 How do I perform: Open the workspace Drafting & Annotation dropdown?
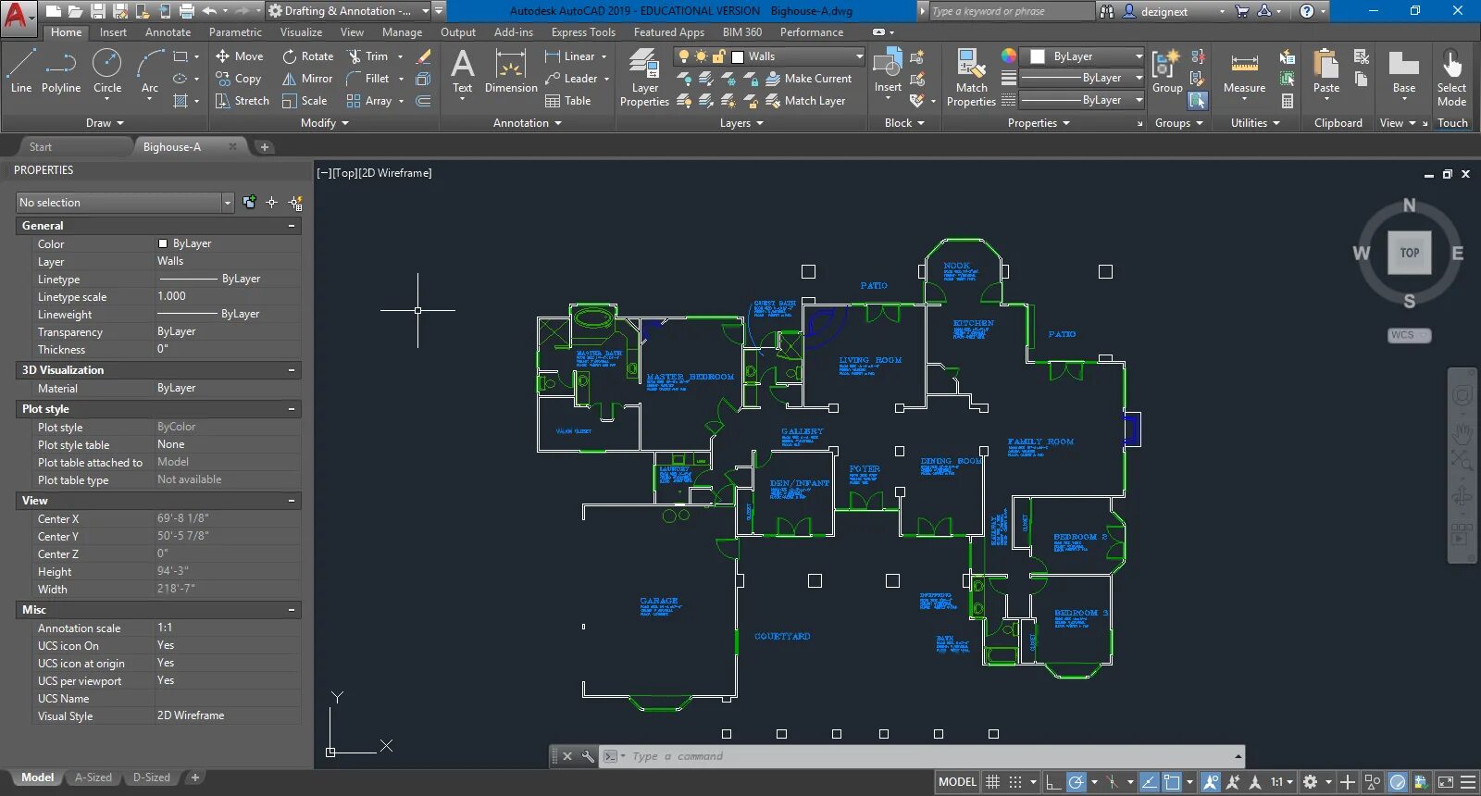tap(426, 11)
